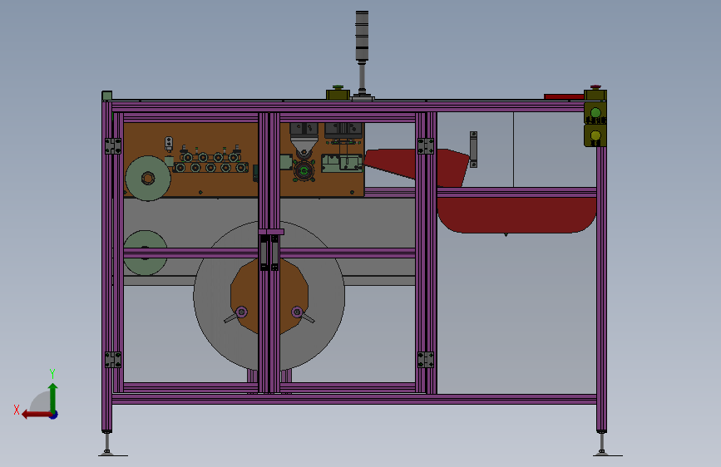Click the 'X' axis label
Image resolution: width=721 pixels, height=467 pixels.
[17, 410]
